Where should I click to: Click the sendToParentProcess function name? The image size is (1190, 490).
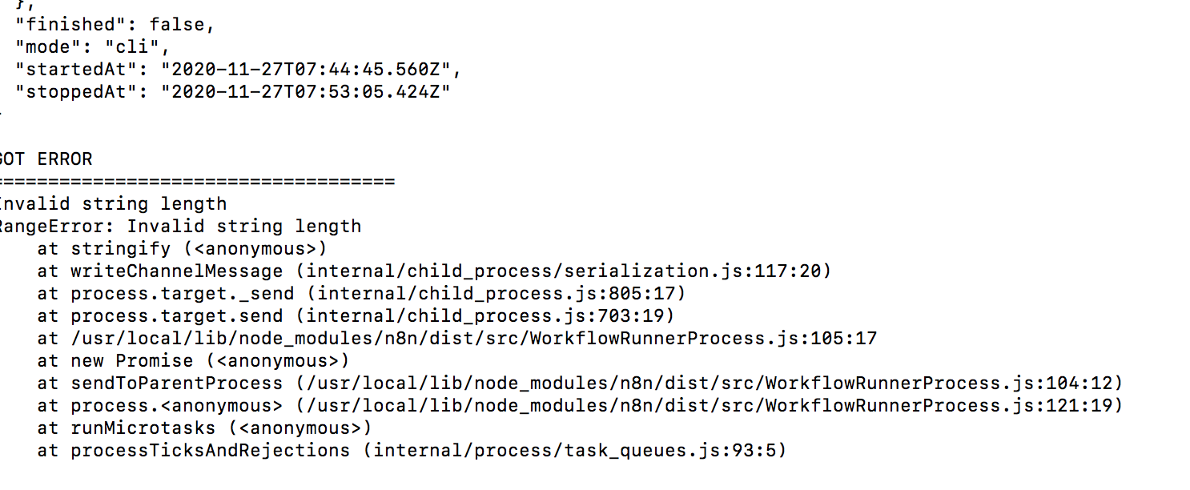coord(176,384)
